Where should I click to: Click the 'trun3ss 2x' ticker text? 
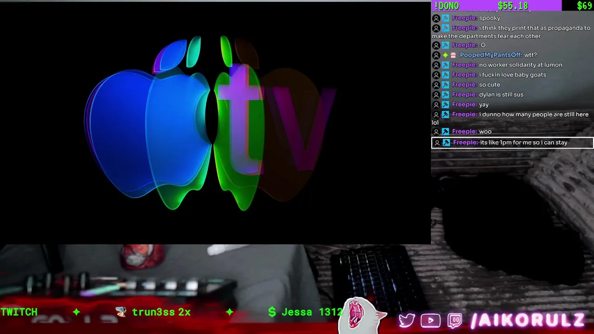tap(161, 312)
